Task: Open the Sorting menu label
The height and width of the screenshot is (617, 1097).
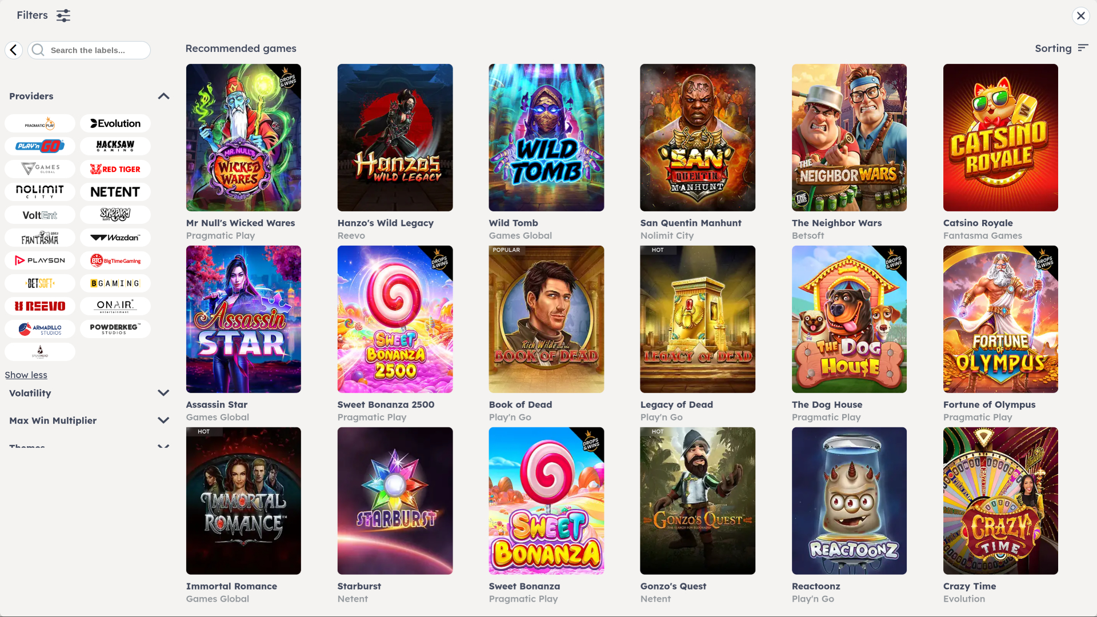Action: [x=1053, y=49]
